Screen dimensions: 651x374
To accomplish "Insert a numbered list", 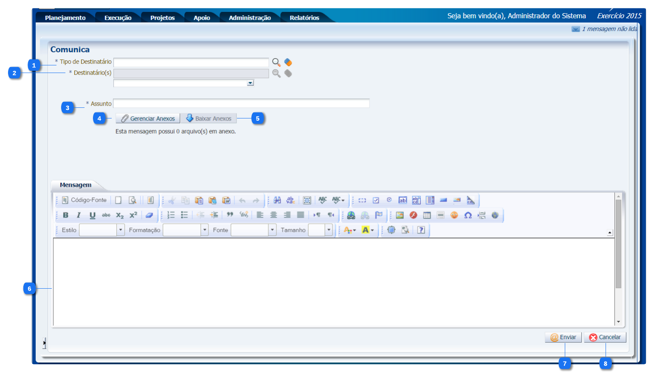I will pyautogui.click(x=171, y=215).
